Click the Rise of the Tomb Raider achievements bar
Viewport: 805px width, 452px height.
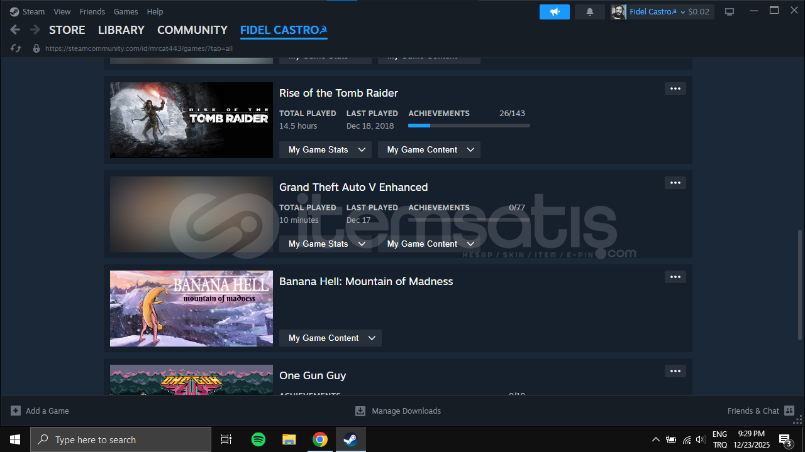pos(469,126)
